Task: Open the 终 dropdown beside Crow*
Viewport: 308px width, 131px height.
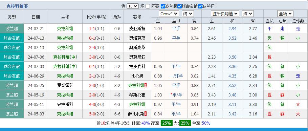Action: click(x=188, y=14)
